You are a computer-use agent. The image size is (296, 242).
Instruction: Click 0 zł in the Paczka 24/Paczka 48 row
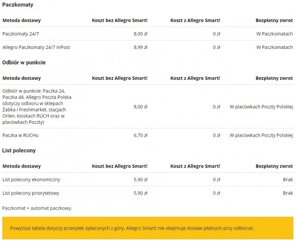point(216,107)
